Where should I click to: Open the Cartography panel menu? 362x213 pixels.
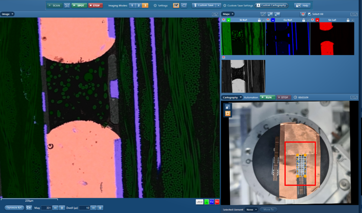click(232, 97)
